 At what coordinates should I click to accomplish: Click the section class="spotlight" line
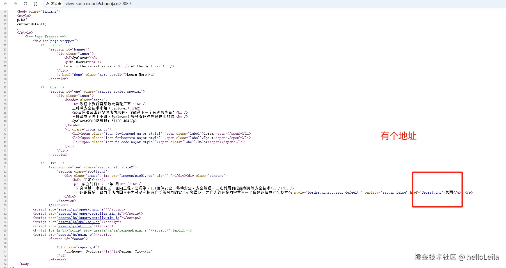tap(83, 171)
